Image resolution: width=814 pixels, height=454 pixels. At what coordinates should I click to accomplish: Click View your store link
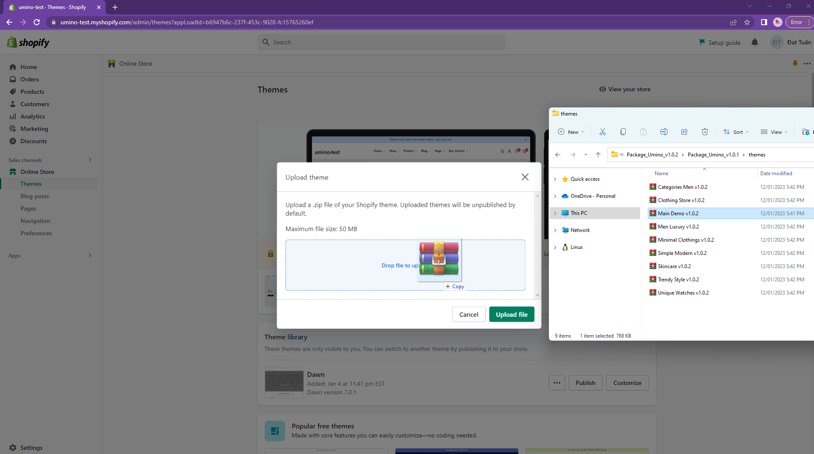(625, 89)
